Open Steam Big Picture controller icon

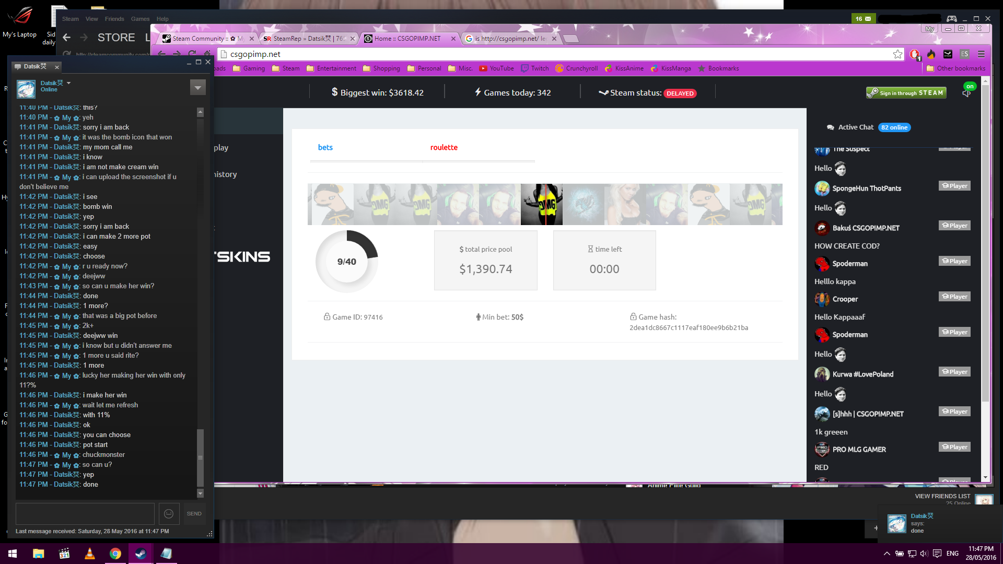(x=952, y=19)
